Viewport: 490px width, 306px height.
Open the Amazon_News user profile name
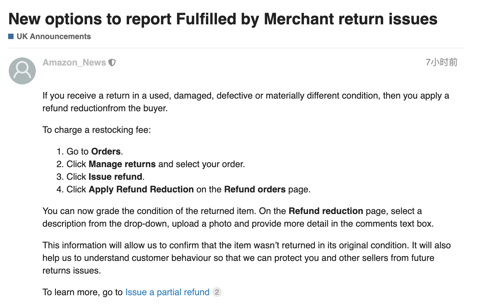pyautogui.click(x=74, y=63)
